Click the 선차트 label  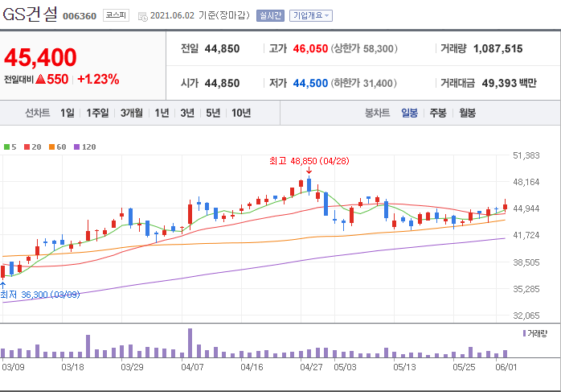37,113
